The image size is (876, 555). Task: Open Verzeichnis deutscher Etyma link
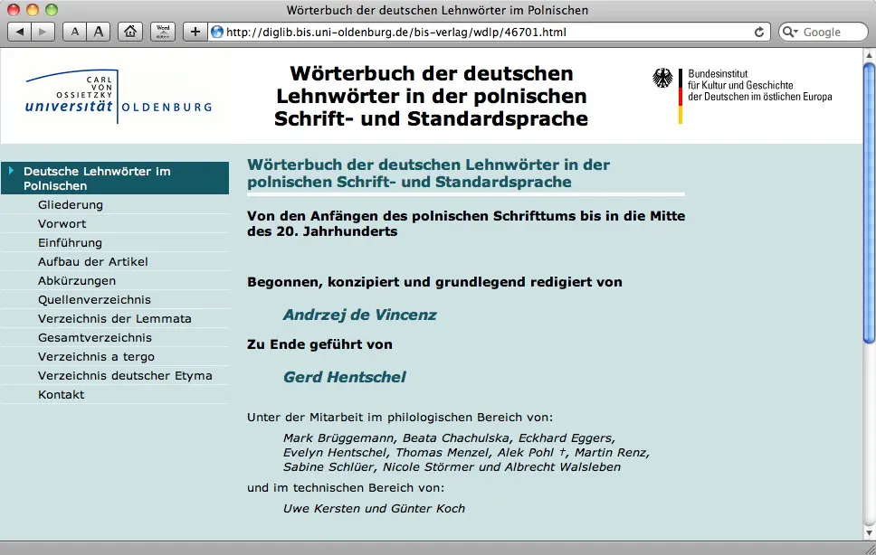pos(125,375)
